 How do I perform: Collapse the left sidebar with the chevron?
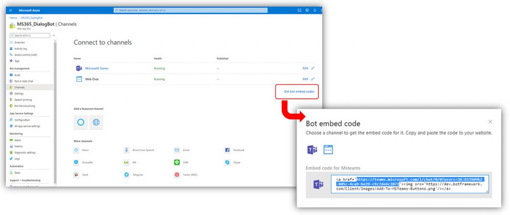click(x=54, y=35)
